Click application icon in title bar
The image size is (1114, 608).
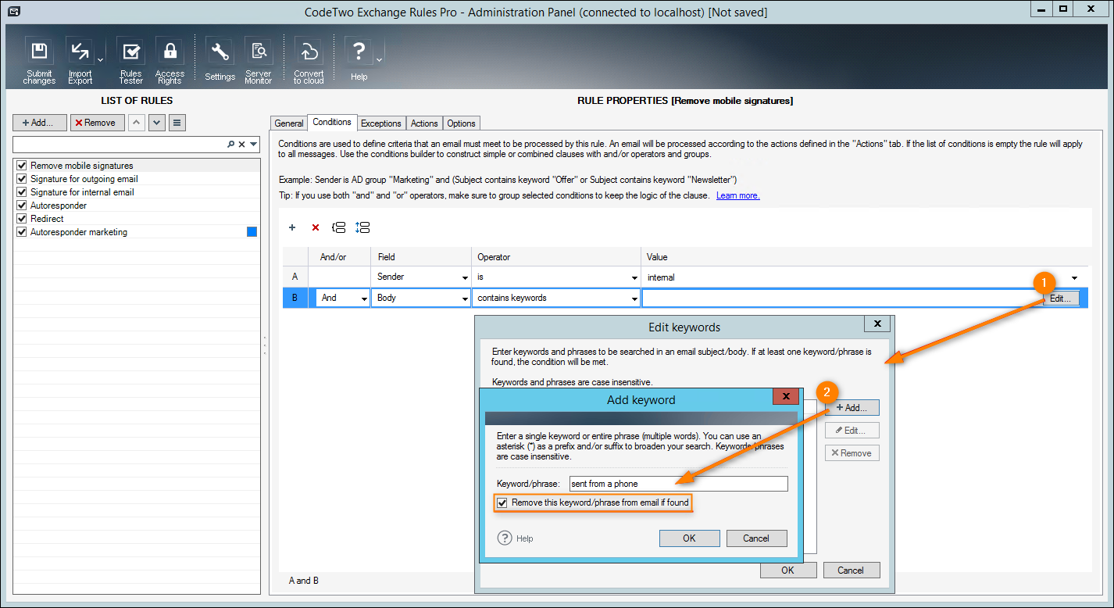click(x=12, y=11)
